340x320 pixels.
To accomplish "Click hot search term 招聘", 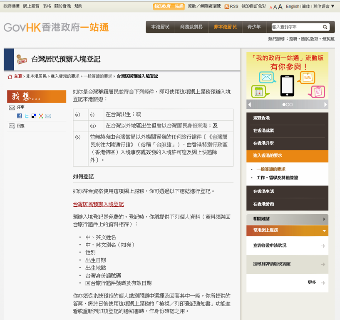I will tap(293, 39).
